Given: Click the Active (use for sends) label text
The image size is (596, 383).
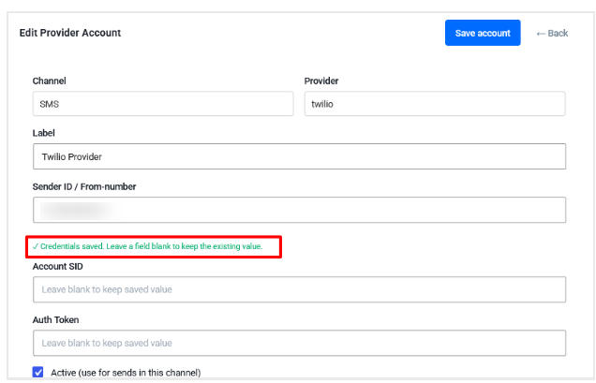Looking at the screenshot, I should (x=126, y=373).
